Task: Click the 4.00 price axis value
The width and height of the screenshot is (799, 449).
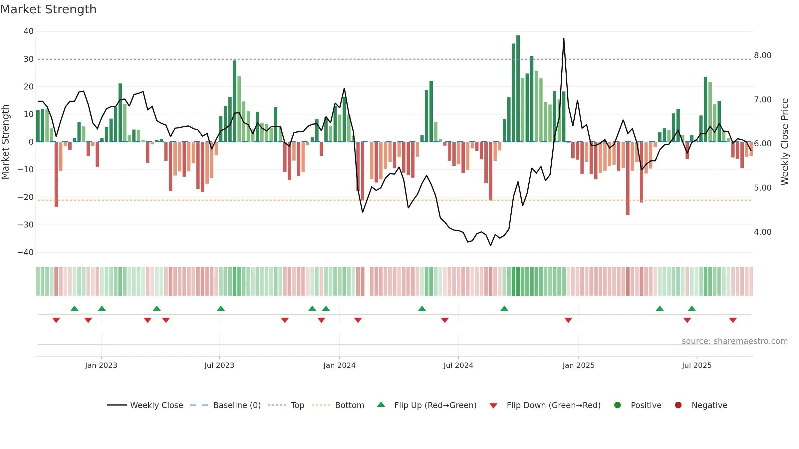Action: (763, 232)
